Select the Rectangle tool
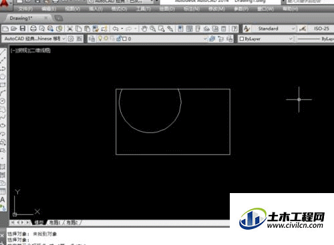The image size is (334, 245). pyautogui.click(x=3, y=85)
